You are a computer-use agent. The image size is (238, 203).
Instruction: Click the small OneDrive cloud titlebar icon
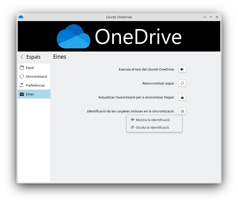pyautogui.click(x=21, y=17)
